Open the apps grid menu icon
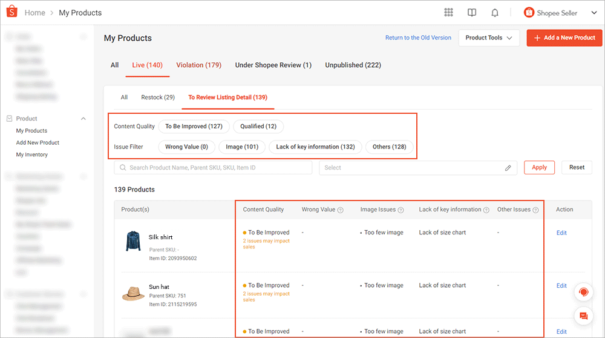 [x=448, y=13]
